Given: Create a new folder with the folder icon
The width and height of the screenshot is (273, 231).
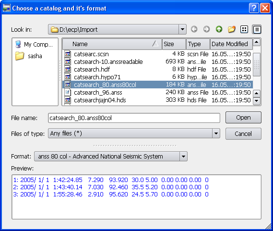Looking at the screenshot, I should pos(232,29).
